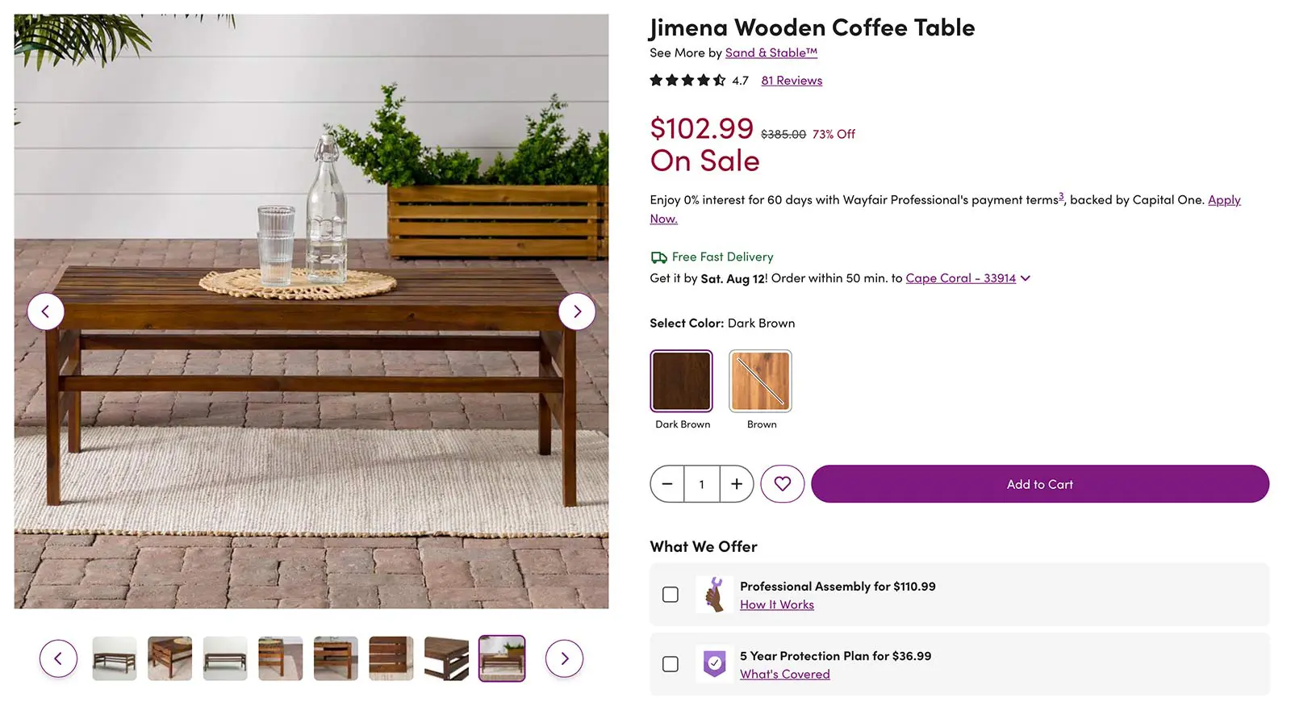The image size is (1291, 706).
Task: Click the star rating icons
Action: click(x=687, y=80)
